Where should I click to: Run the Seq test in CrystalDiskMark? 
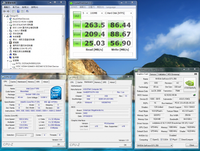[77, 25]
